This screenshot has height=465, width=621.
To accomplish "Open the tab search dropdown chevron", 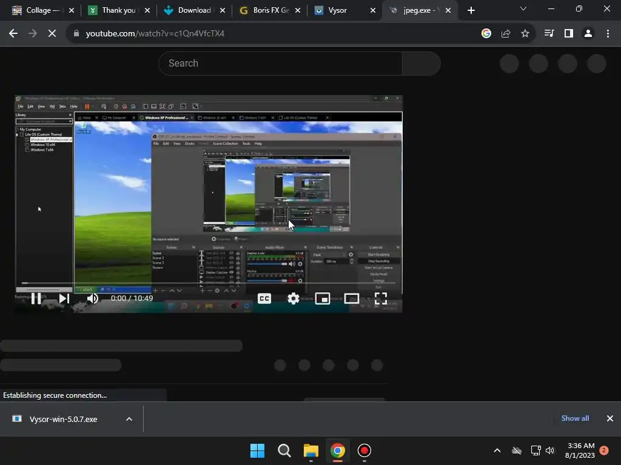I will pos(523,8).
